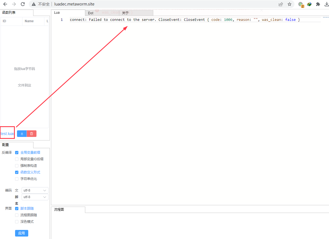This screenshot has height=239, width=329.
Task: Enable the 深色模式 dark mode checkbox
Action: point(17,222)
